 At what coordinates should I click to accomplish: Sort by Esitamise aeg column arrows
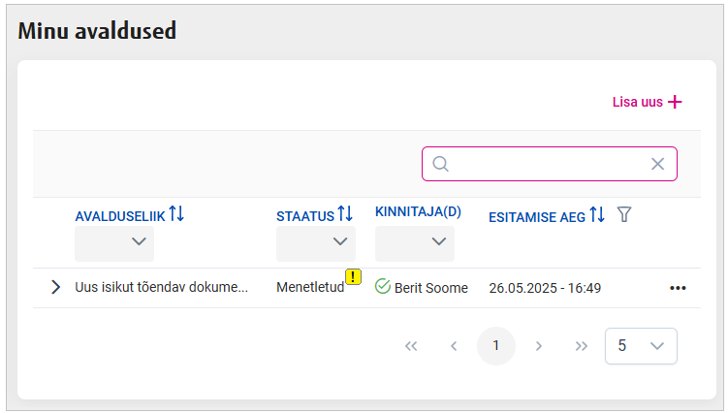(597, 215)
